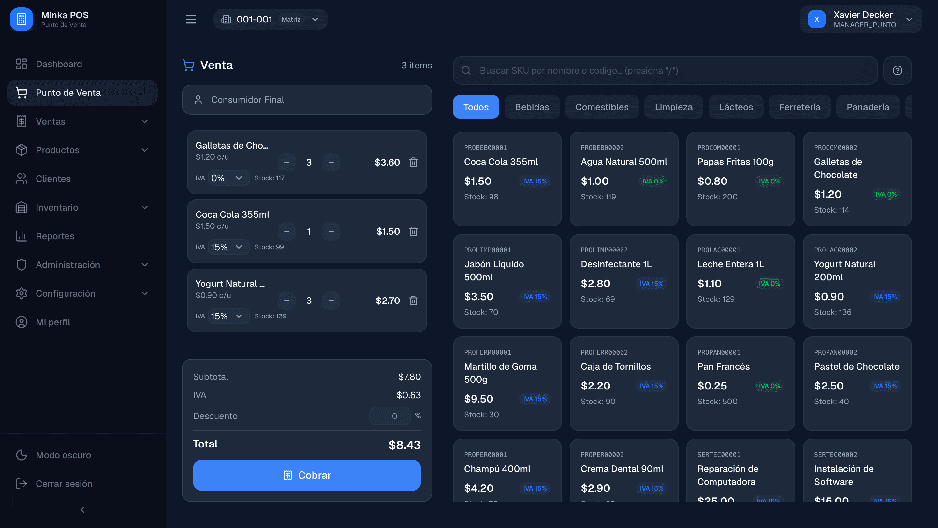
Task: Select the Limpieza category tab
Action: [x=674, y=107]
